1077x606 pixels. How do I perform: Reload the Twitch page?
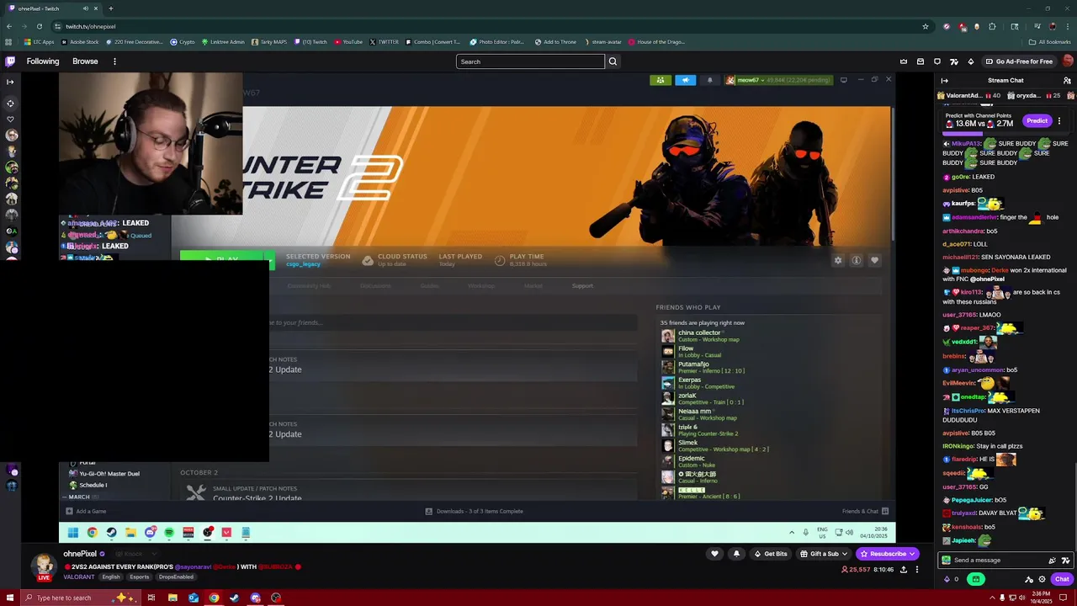pyautogui.click(x=39, y=26)
